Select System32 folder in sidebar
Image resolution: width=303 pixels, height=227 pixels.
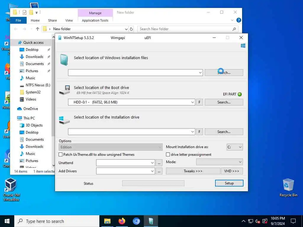tap(30, 92)
